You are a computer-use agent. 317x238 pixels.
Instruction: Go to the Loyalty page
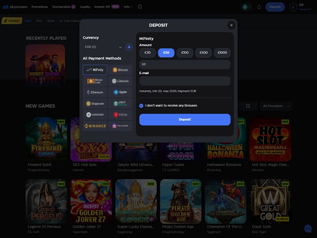tap(85, 7)
